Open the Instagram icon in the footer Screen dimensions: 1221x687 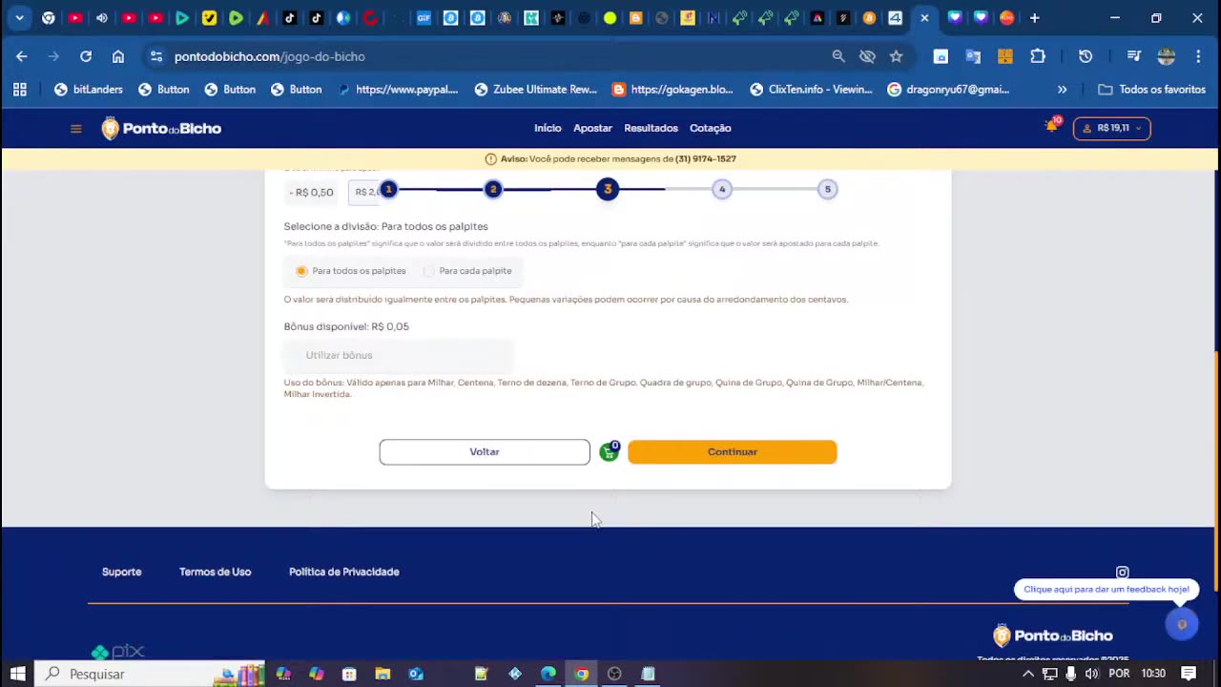coord(1122,572)
